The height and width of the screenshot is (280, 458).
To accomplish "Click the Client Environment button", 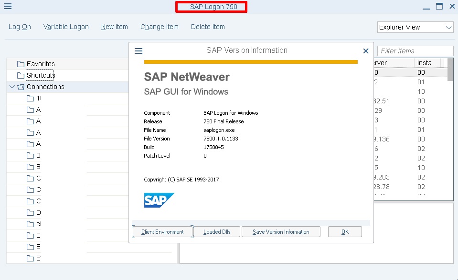I will point(162,232).
